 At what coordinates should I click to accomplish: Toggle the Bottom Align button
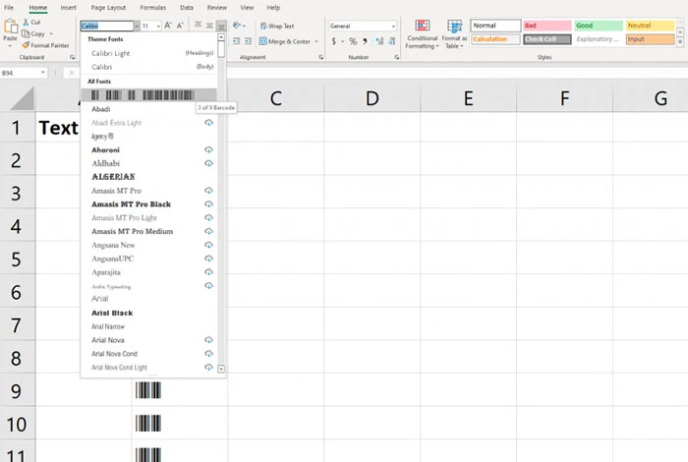click(x=222, y=26)
